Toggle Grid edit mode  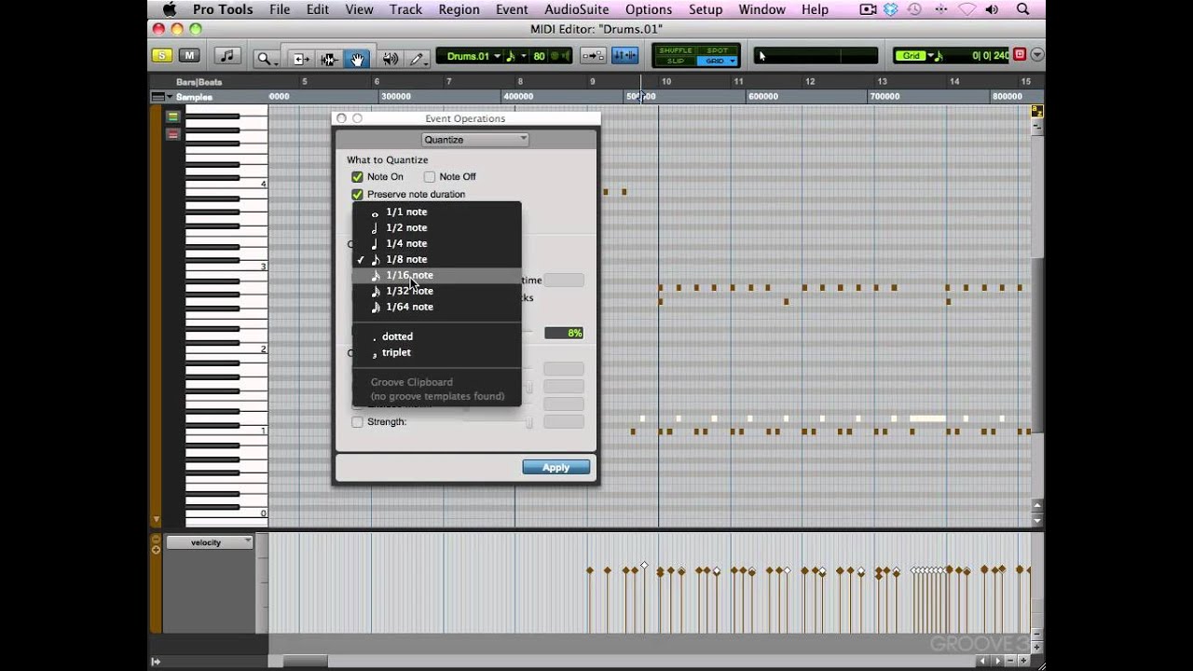(x=715, y=62)
